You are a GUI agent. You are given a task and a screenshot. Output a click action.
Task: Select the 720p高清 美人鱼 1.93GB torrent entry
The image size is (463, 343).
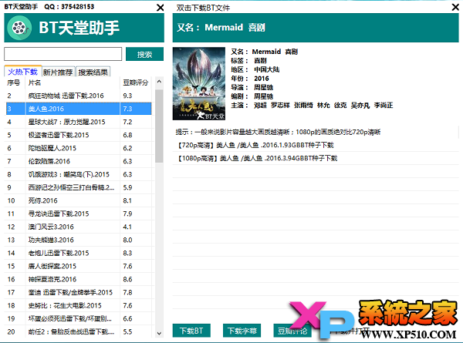tap(316, 145)
